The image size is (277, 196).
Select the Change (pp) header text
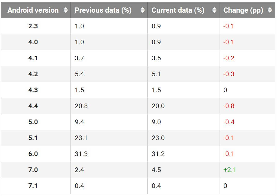point(243,10)
